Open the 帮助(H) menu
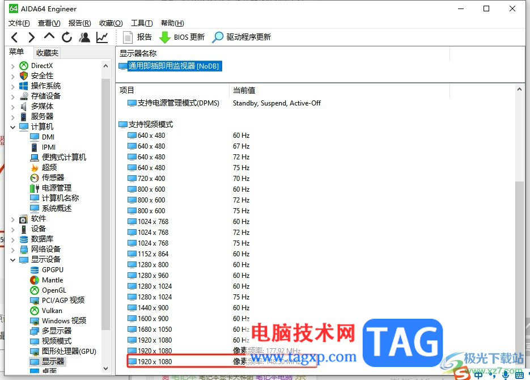Image resolution: width=530 pixels, height=380 pixels. coord(172,23)
